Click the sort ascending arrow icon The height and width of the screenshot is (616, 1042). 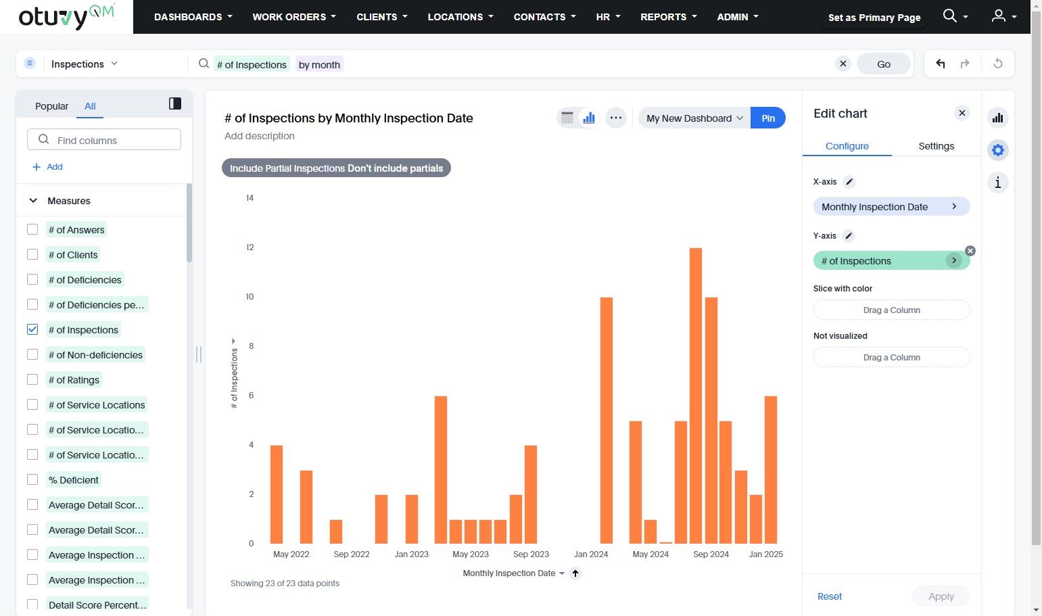pyautogui.click(x=575, y=573)
